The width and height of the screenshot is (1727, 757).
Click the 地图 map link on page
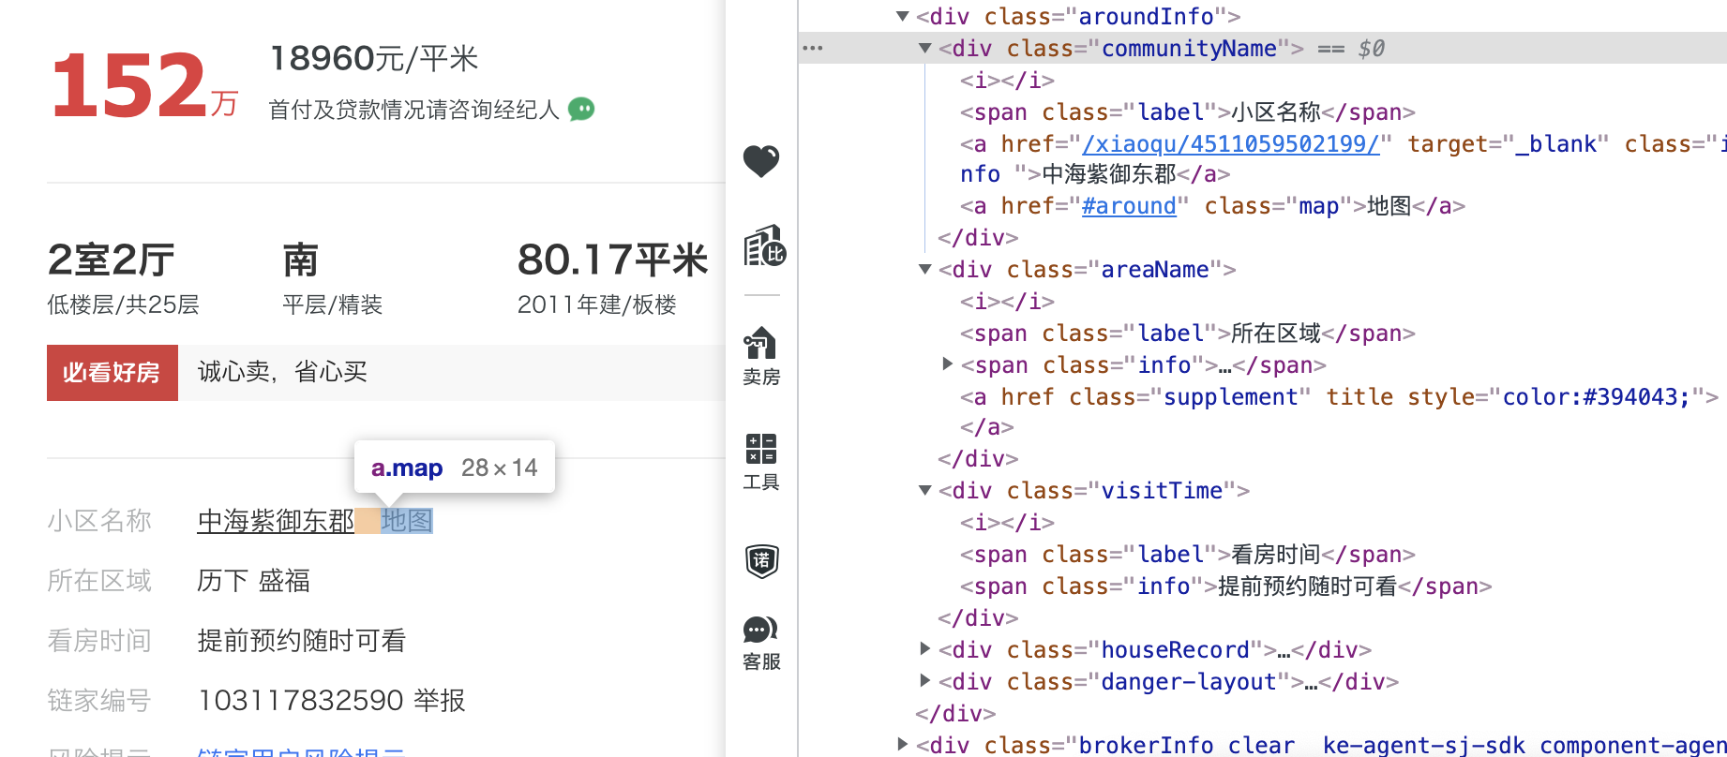coord(406,520)
